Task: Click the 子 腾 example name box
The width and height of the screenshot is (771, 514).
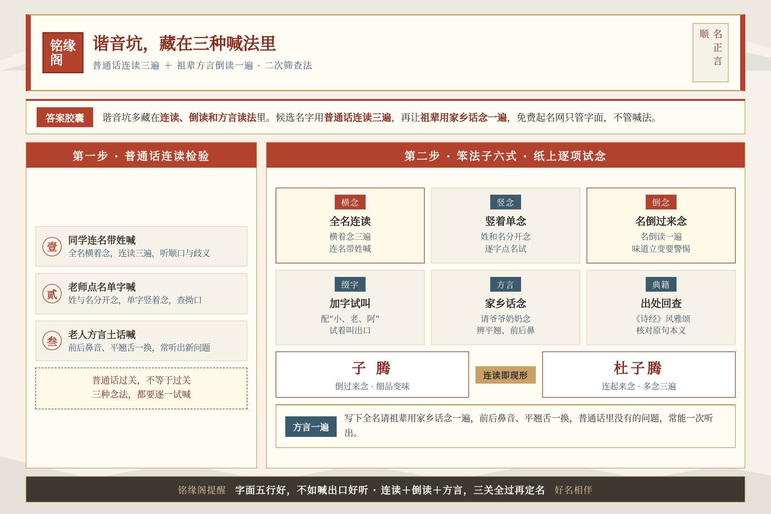Action: point(372,374)
